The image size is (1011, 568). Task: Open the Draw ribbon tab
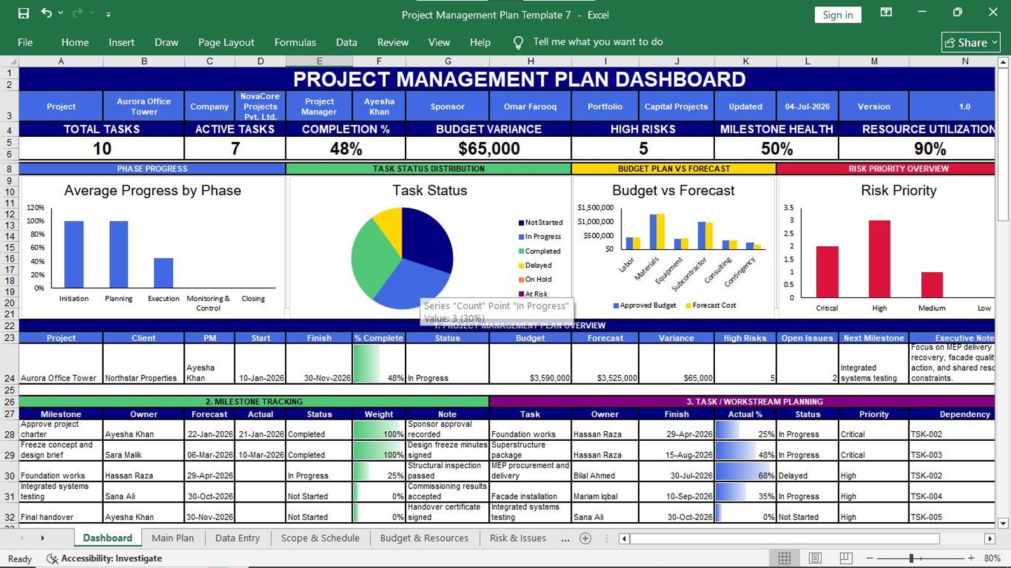tap(166, 43)
